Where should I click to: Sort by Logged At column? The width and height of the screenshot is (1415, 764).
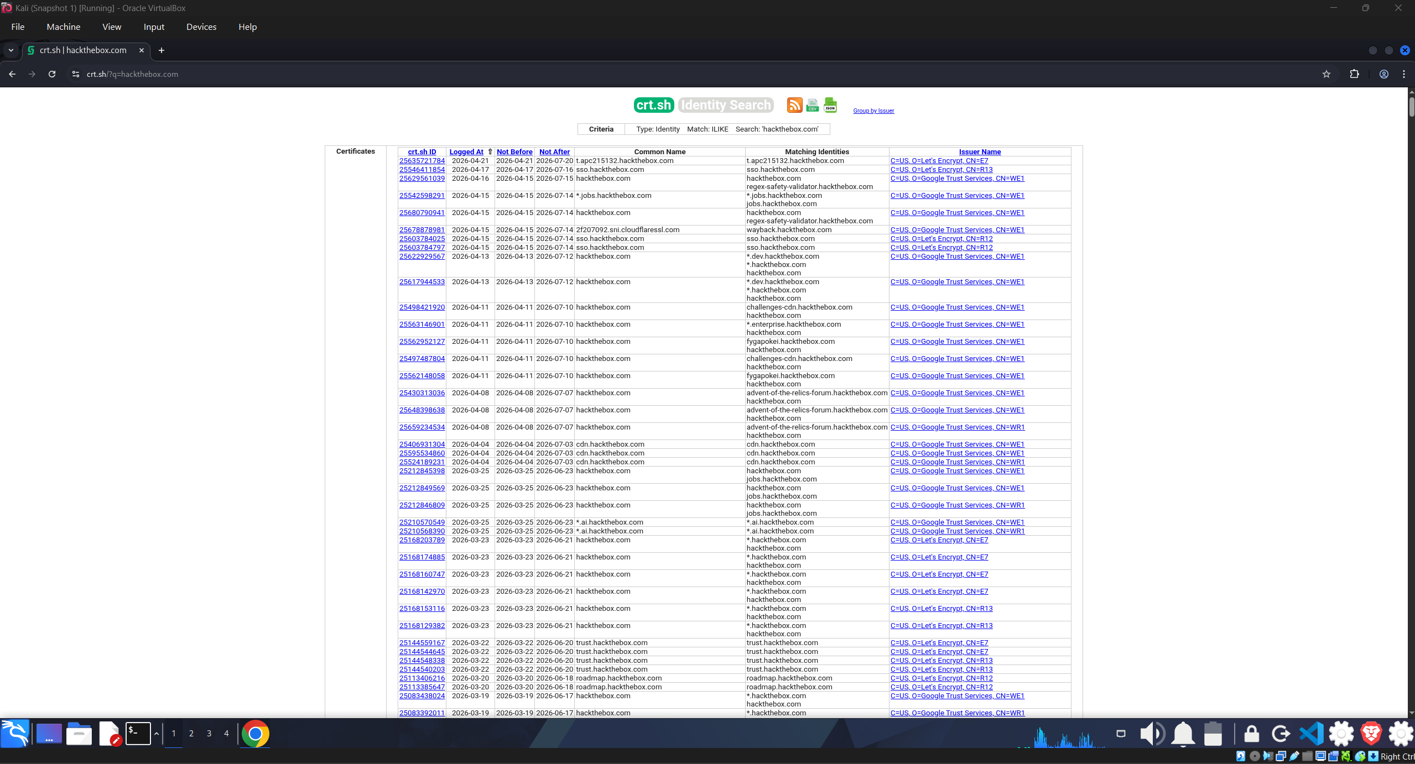[x=466, y=152]
